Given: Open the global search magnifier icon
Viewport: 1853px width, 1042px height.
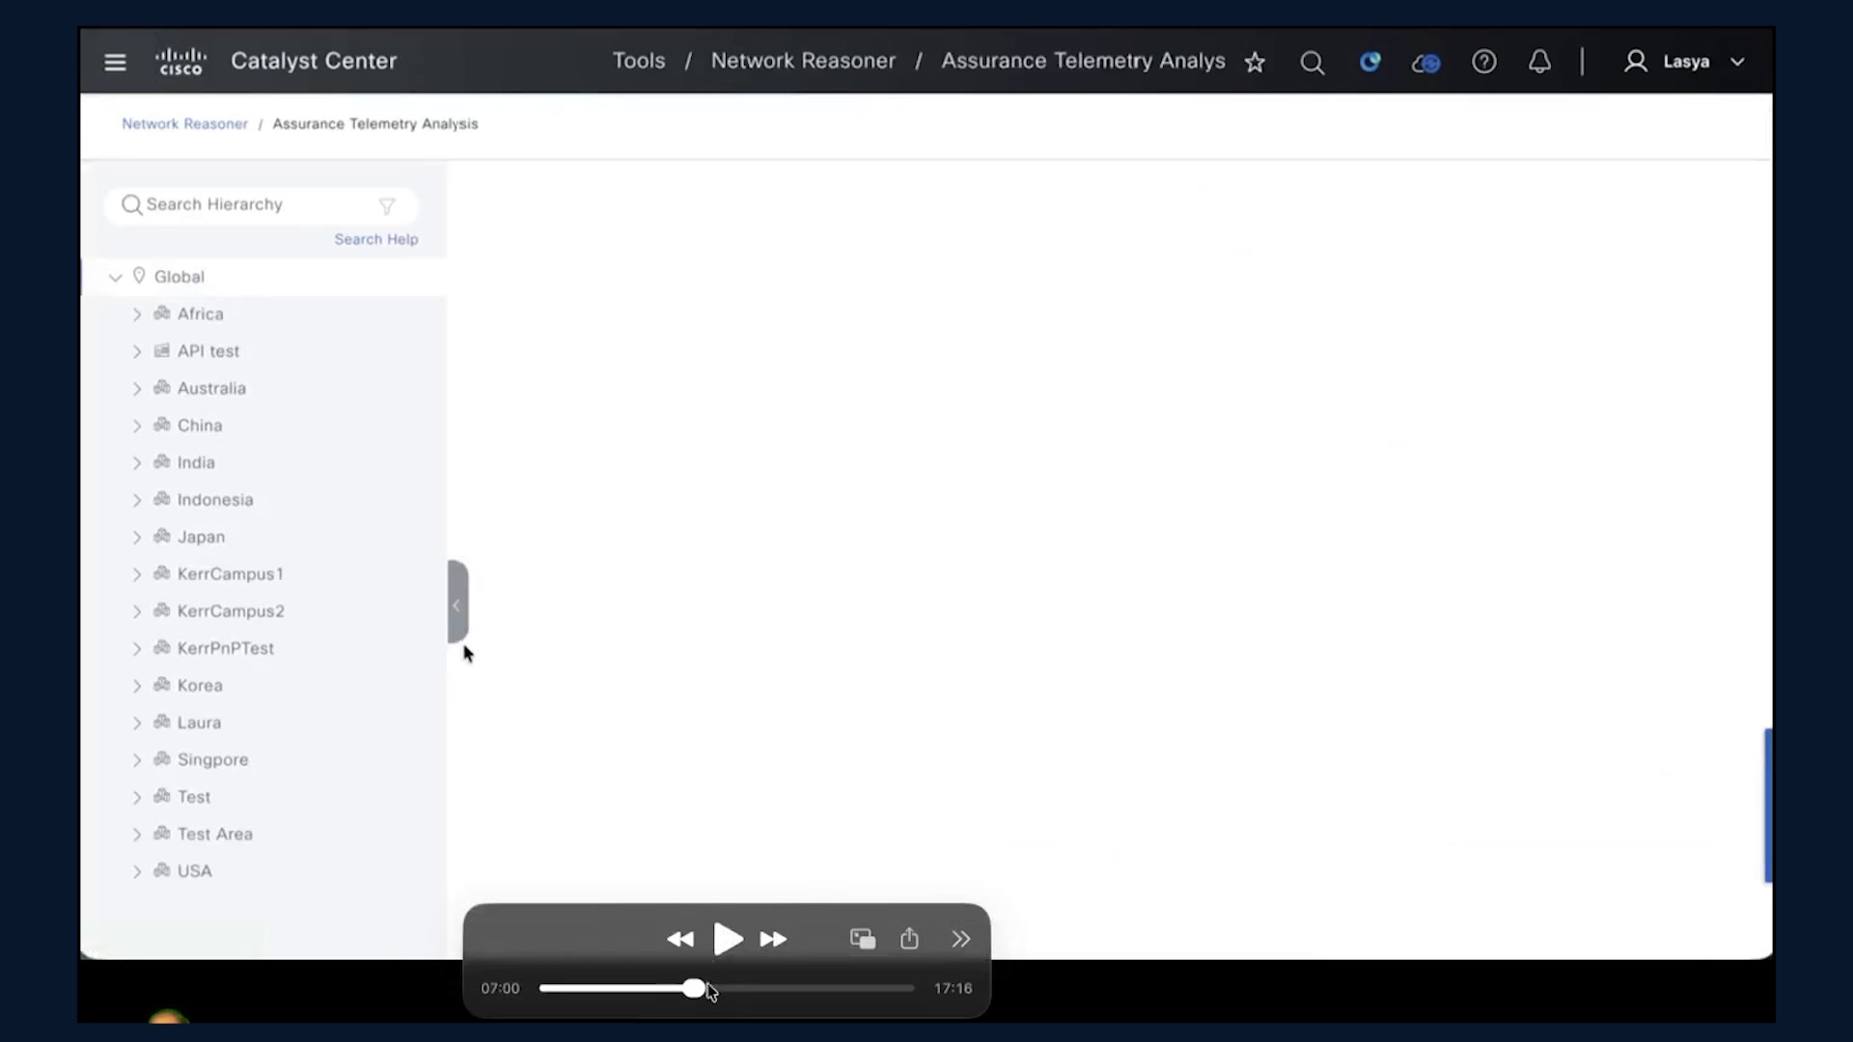Looking at the screenshot, I should (1312, 63).
